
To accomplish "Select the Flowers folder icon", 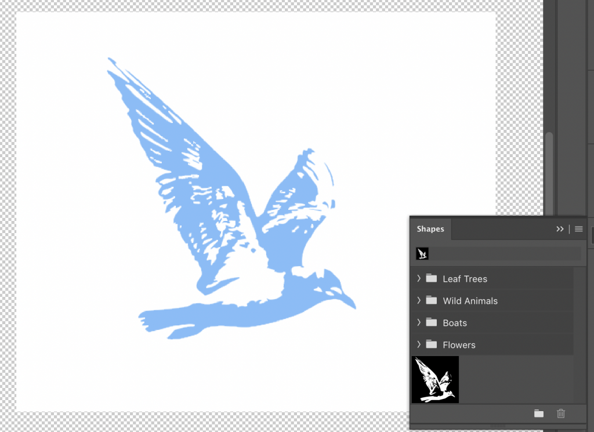I will pyautogui.click(x=432, y=344).
